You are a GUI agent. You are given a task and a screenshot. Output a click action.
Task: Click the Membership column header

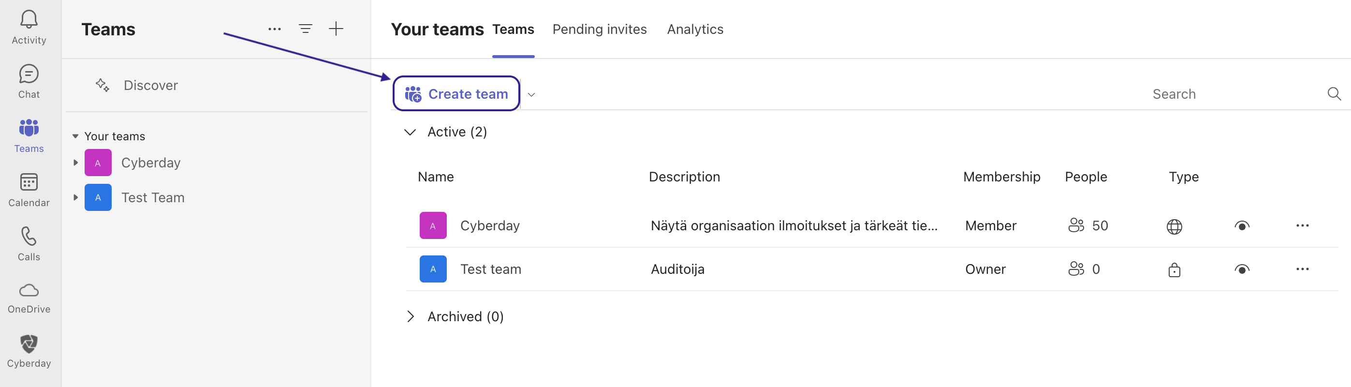click(1001, 177)
